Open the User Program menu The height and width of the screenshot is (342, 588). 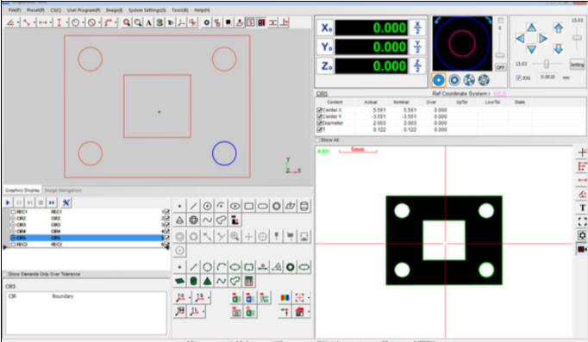click(84, 10)
